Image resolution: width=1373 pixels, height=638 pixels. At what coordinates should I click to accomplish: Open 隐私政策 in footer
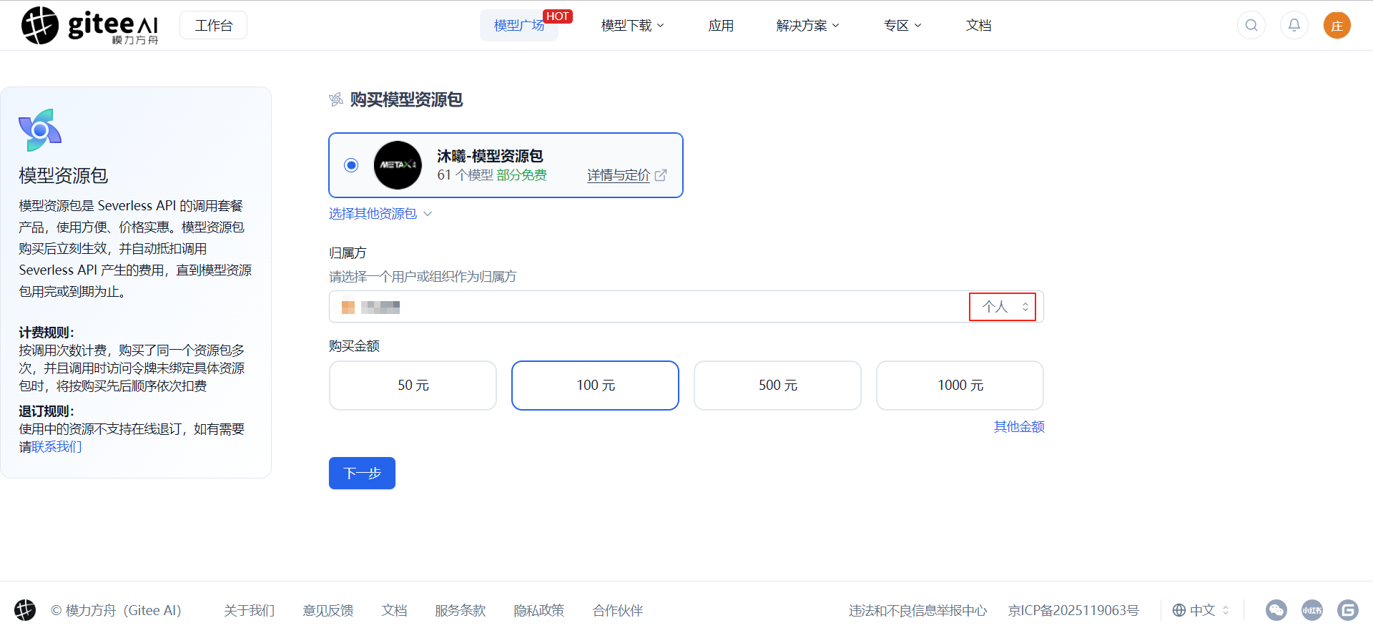(x=538, y=610)
